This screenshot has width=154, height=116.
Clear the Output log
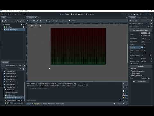coord(124,84)
